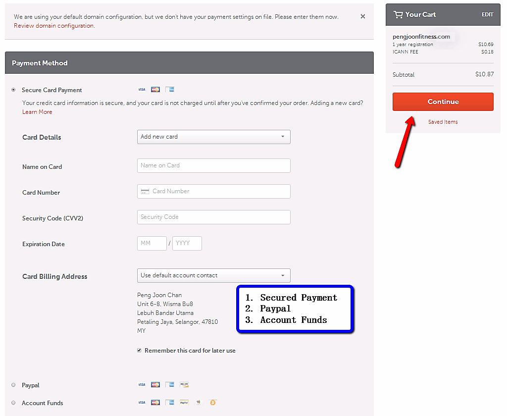Screen dimensions: 507x416
Task: Click the shopping cart icon in Your Cart
Action: coord(398,14)
